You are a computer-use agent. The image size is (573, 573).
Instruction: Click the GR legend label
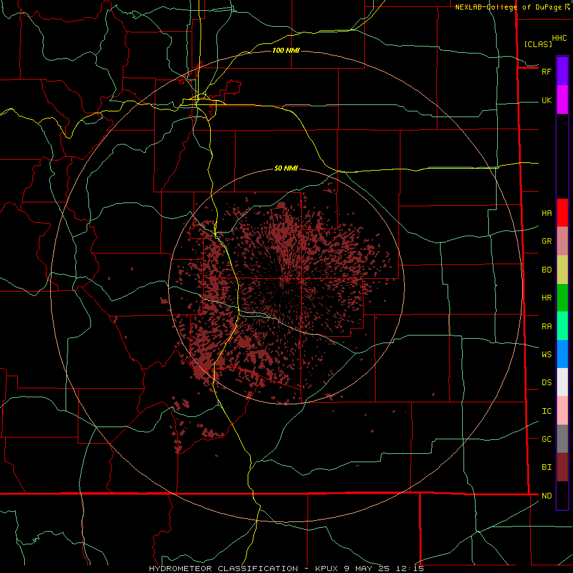546,241
